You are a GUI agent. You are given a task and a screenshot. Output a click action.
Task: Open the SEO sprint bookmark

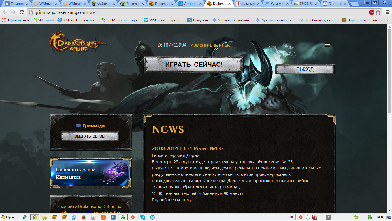click(x=43, y=20)
